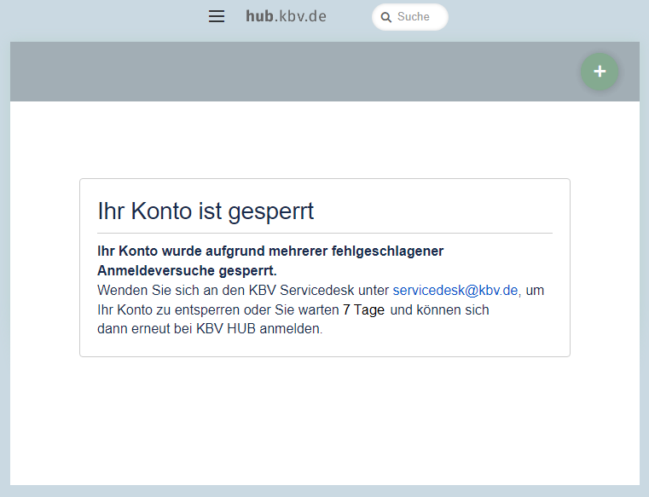Click the '.kbv.de' part of the logo
Viewport: 649px width, 497px height.
(x=301, y=16)
